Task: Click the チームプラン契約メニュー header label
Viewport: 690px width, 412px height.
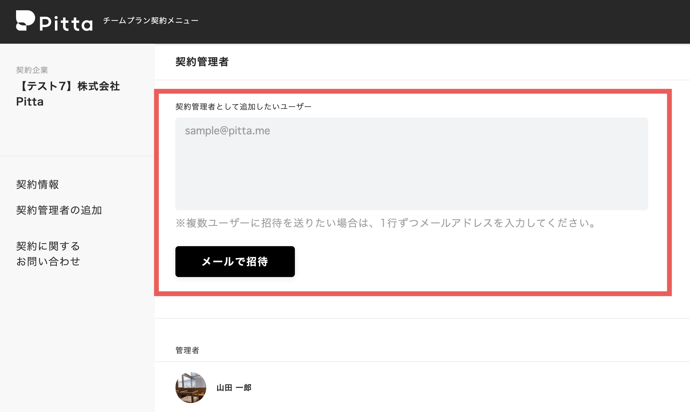Action: 150,20
